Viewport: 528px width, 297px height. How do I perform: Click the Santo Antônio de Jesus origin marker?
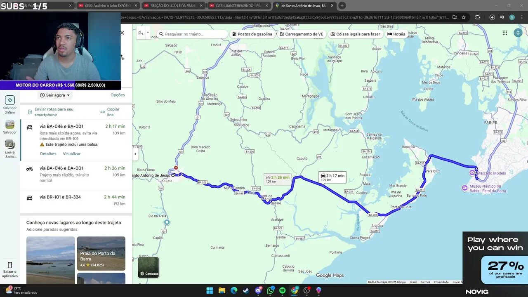173,175
